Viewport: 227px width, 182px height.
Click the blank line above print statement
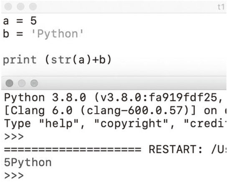tap(114, 47)
